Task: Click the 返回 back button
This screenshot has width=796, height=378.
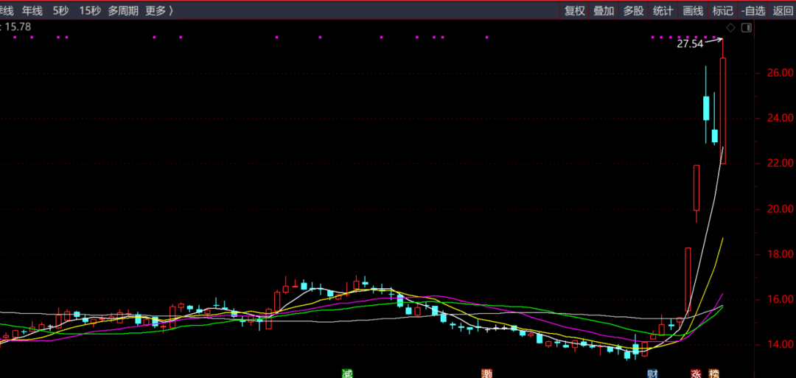Action: (x=782, y=10)
